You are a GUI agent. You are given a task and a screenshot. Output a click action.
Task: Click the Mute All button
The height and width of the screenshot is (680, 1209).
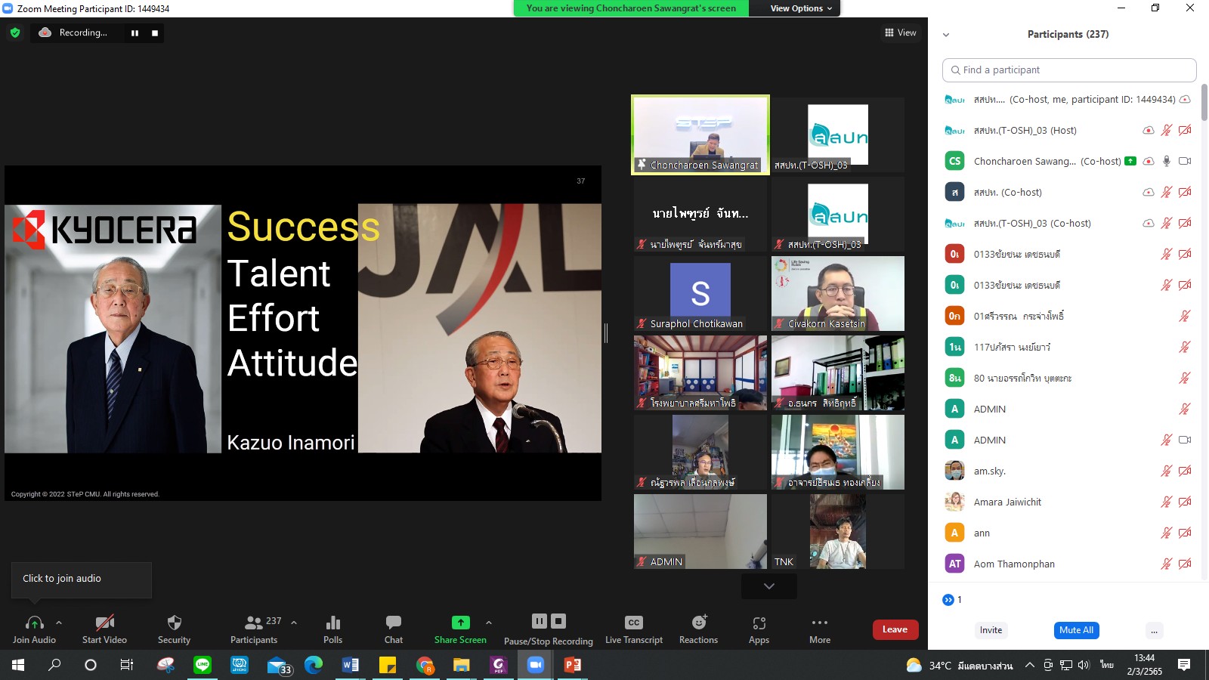pos(1076,630)
